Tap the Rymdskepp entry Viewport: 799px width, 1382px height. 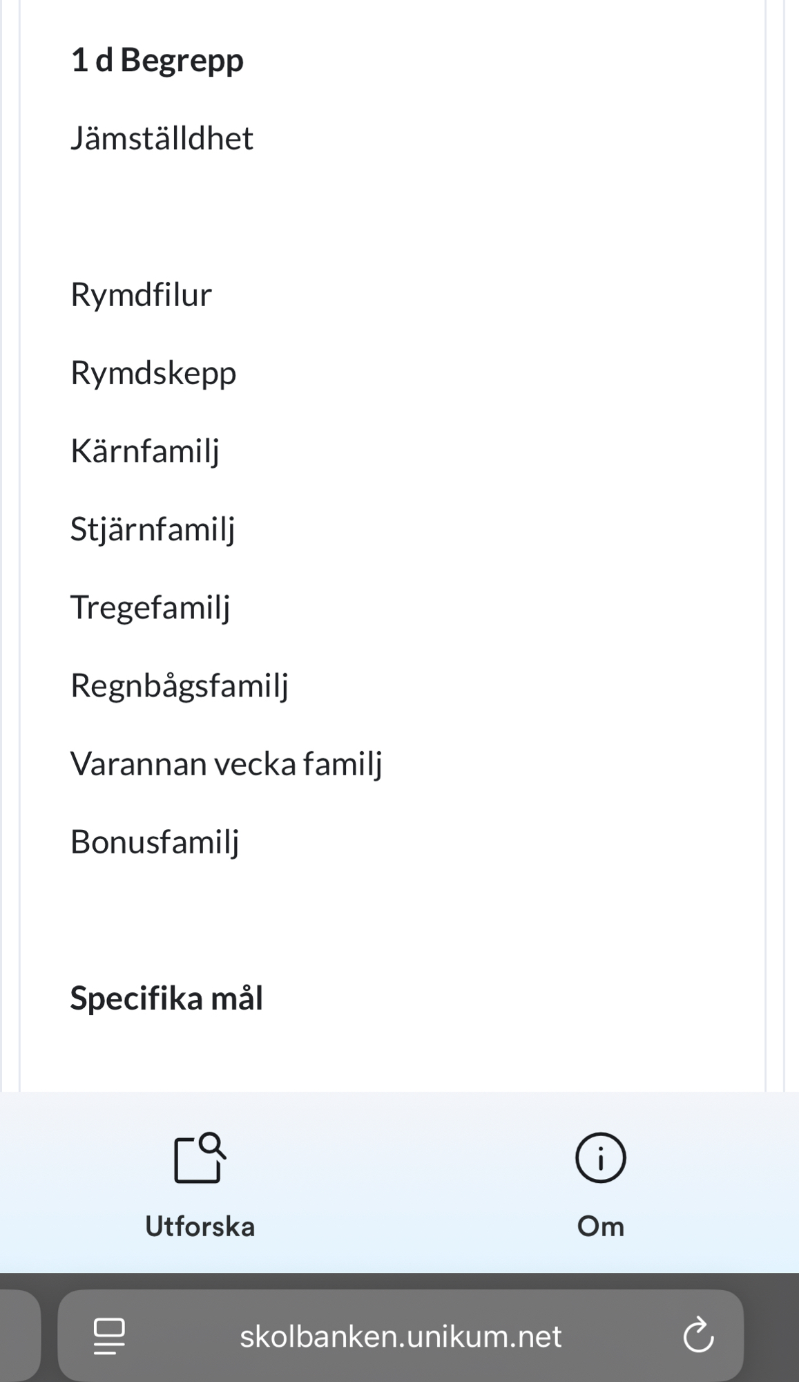153,373
